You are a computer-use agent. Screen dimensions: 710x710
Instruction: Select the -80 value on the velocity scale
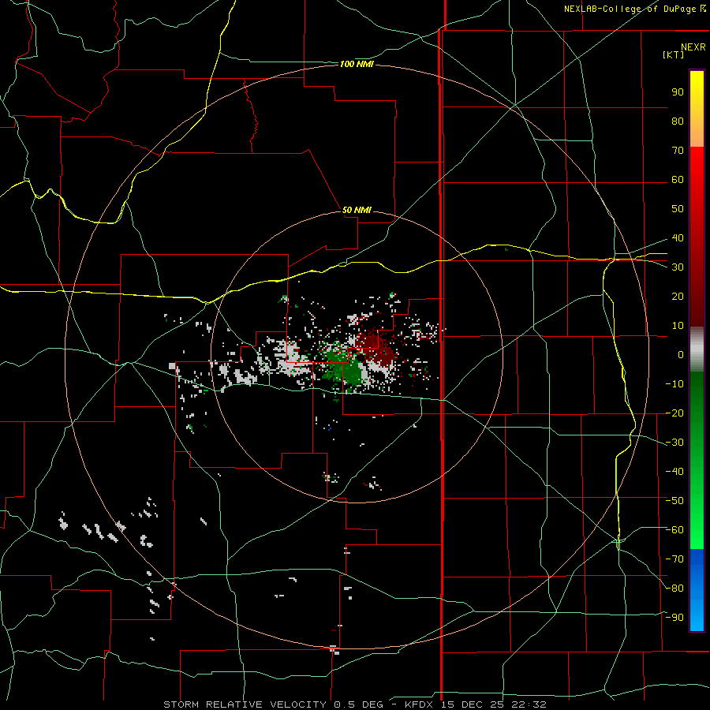click(674, 589)
